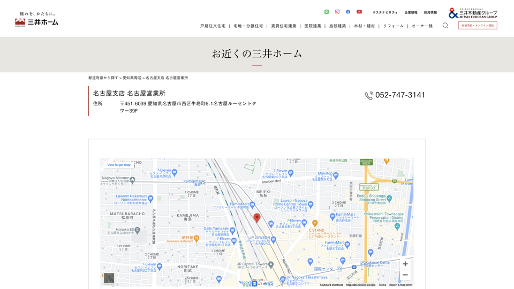Open the 戸建注文住宅 menu item

(x=213, y=26)
